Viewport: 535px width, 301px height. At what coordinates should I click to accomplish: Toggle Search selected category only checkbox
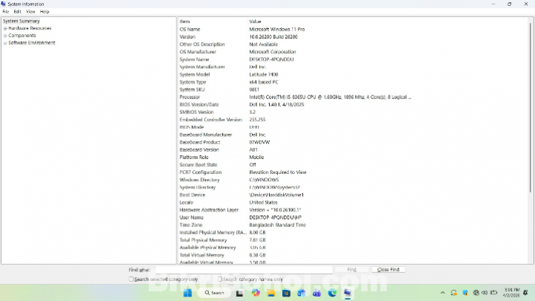pos(131,280)
